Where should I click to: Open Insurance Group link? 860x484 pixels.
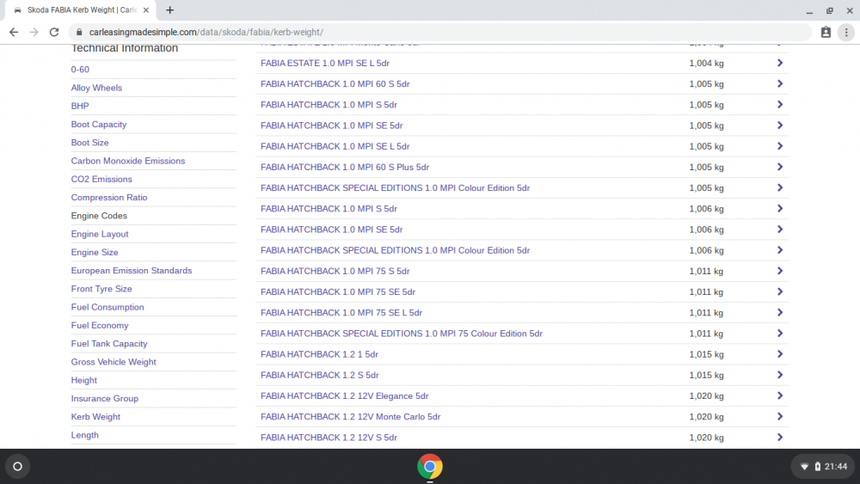click(105, 399)
